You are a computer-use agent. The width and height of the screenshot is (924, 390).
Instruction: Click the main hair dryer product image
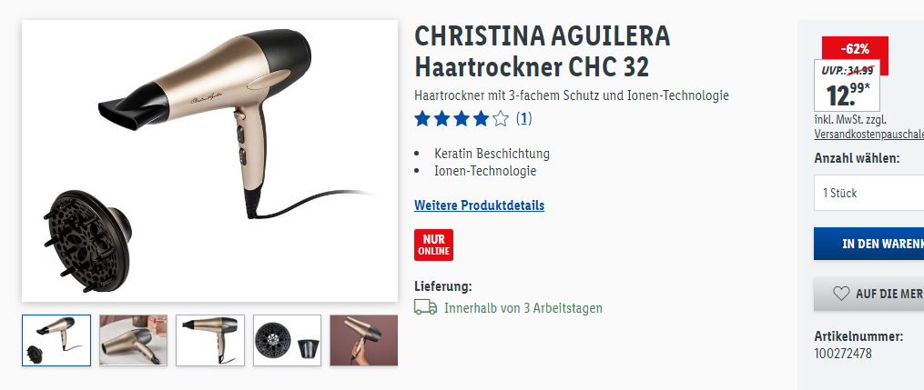(x=209, y=161)
